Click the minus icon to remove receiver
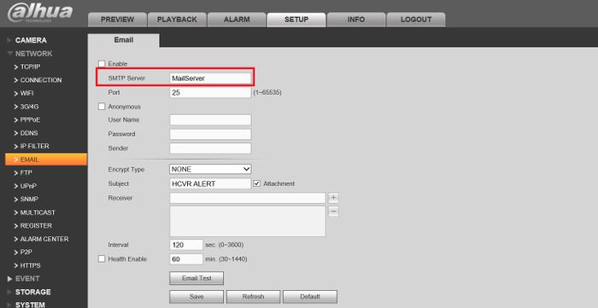 click(x=334, y=212)
